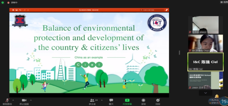
Task: Click the search field in presentation title bar
Action: pos(152,10)
